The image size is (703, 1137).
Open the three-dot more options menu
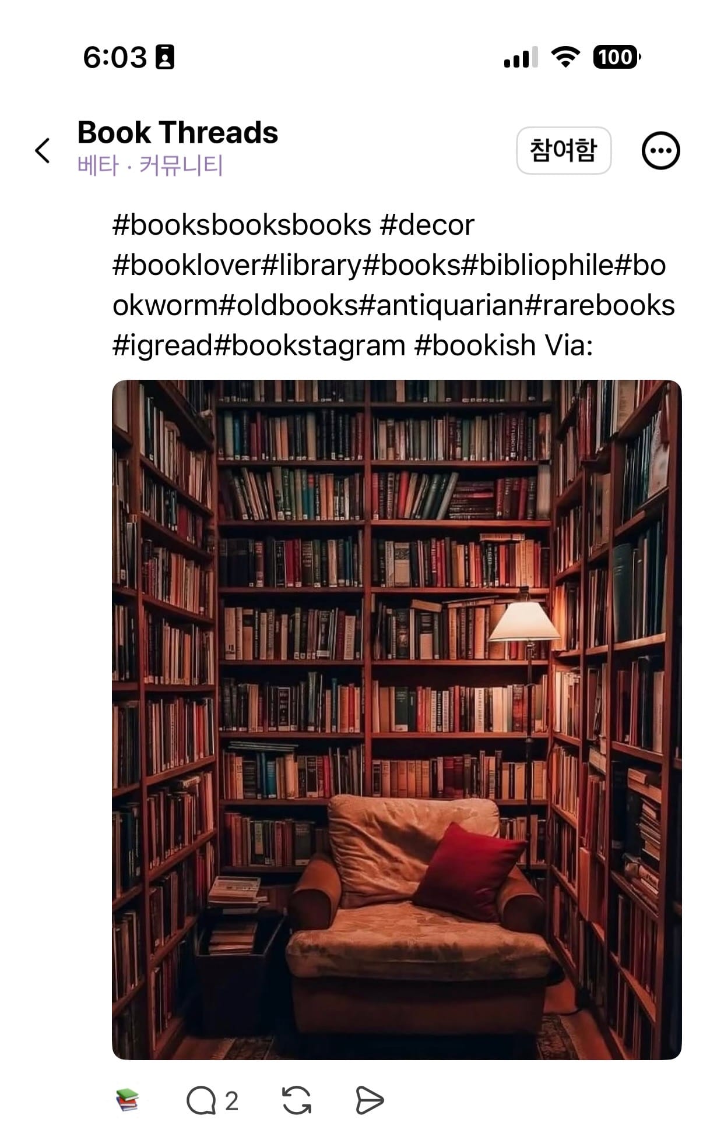[x=660, y=151]
